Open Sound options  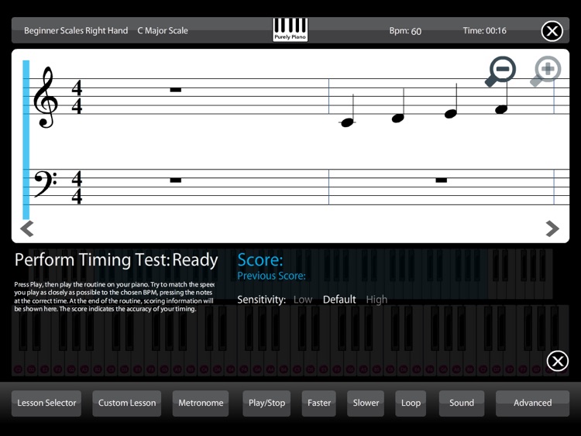click(x=462, y=403)
